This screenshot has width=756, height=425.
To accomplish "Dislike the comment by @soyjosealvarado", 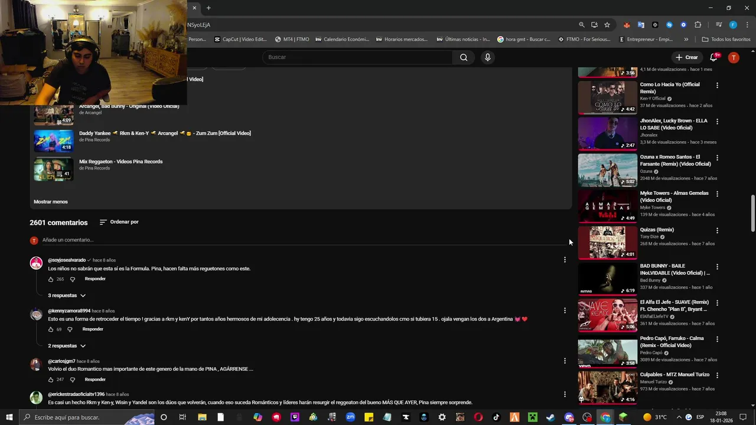I will point(73,279).
